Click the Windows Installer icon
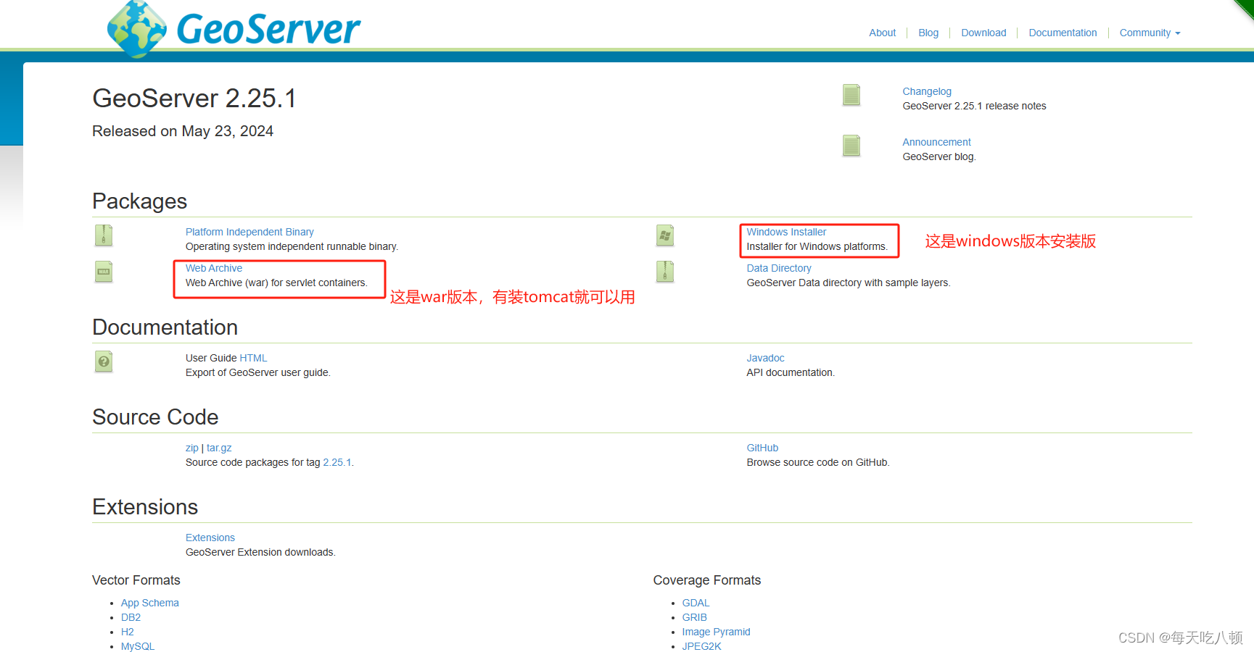The image size is (1254, 652). click(x=665, y=235)
